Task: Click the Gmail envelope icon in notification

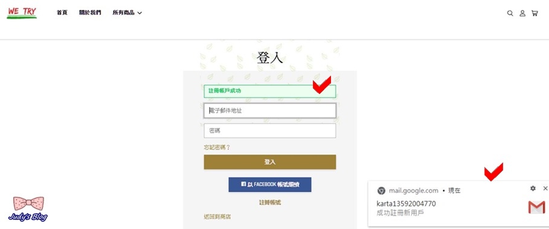Action: [536, 207]
